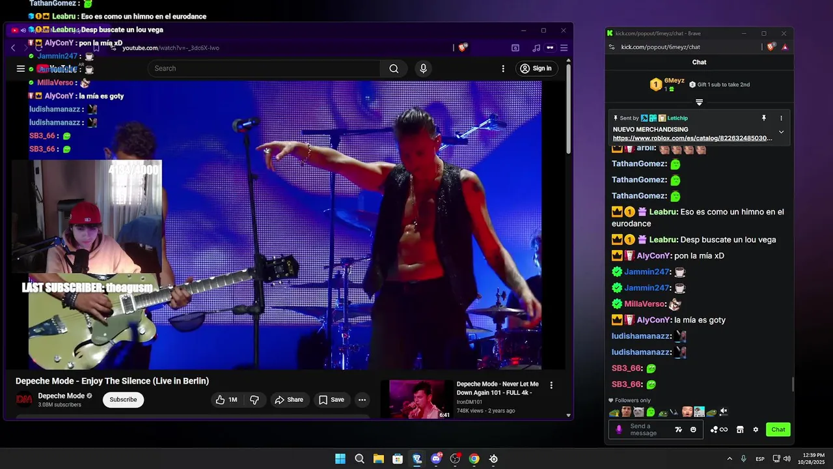The image size is (833, 469).
Task: Click the YouTube address bar URL
Action: click(171, 48)
